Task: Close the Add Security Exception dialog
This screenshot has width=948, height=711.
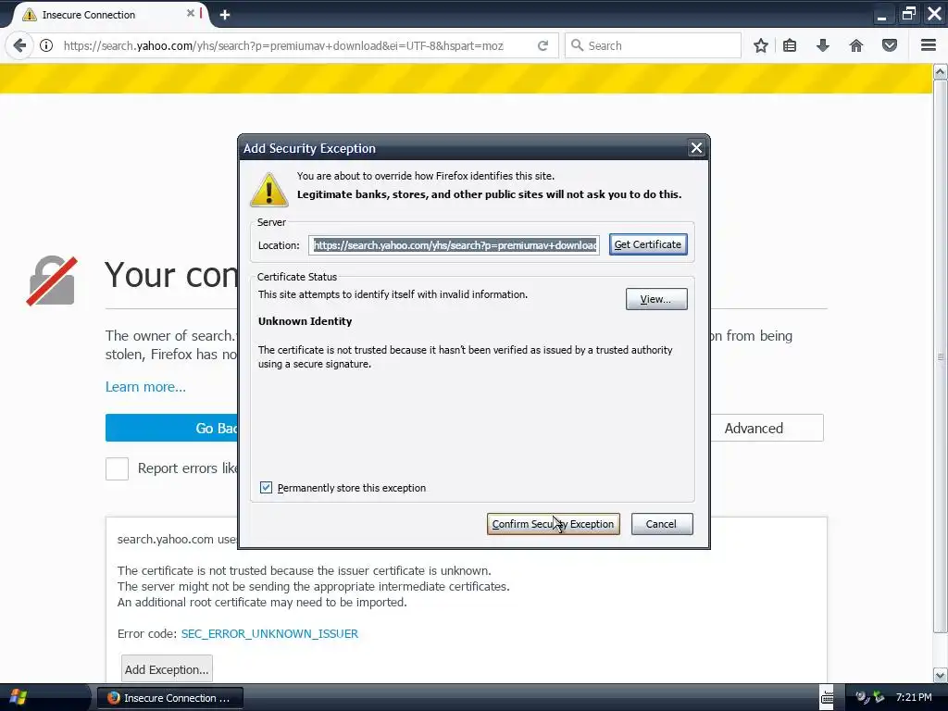Action: coord(696,148)
